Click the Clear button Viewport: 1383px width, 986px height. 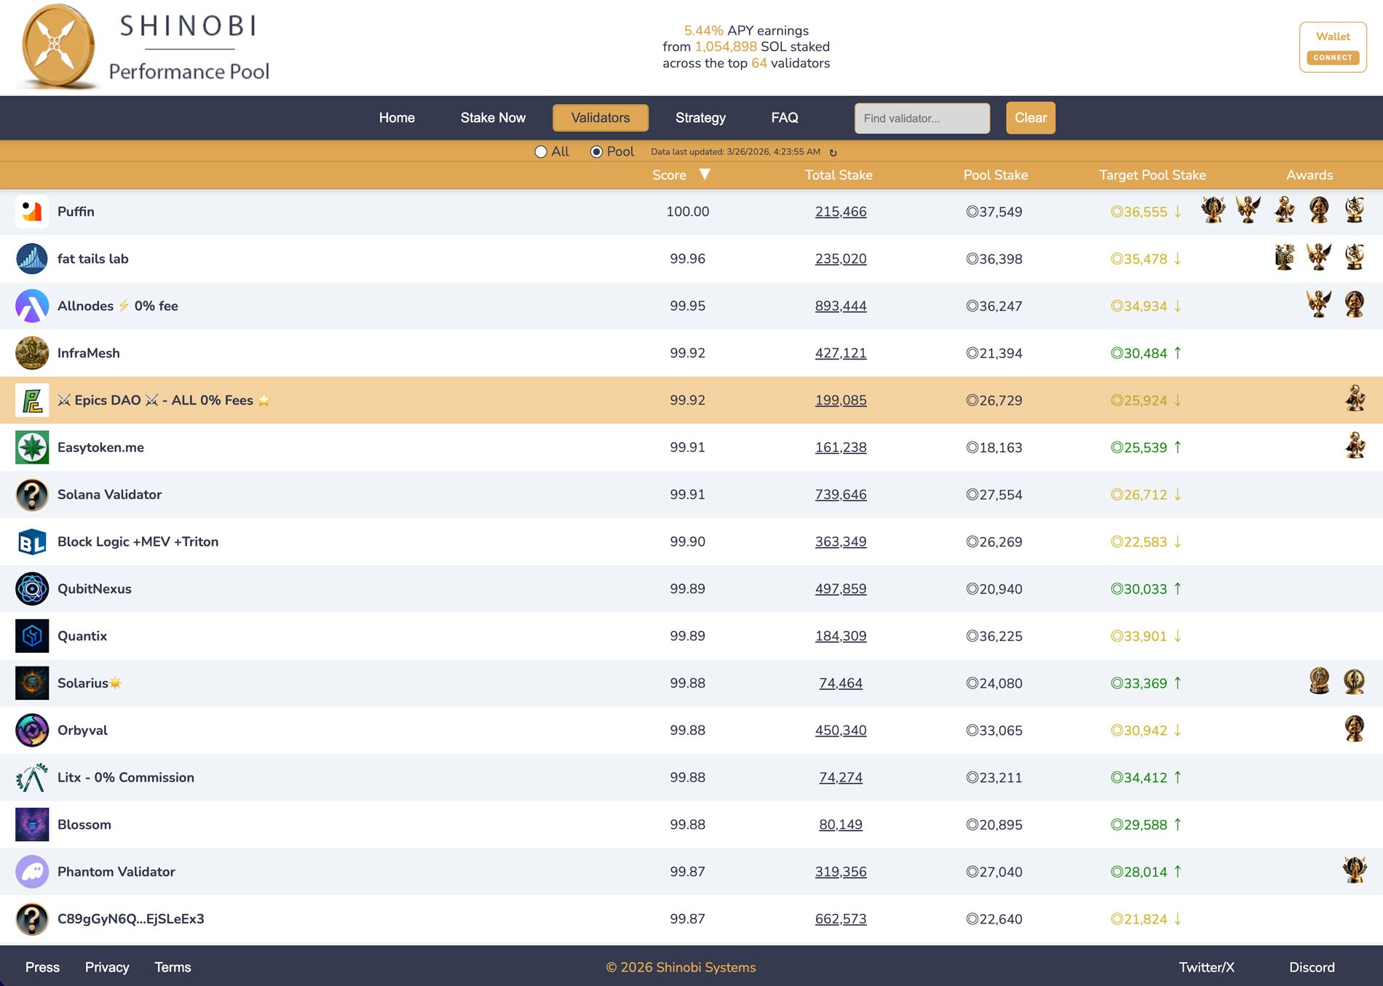(1031, 118)
